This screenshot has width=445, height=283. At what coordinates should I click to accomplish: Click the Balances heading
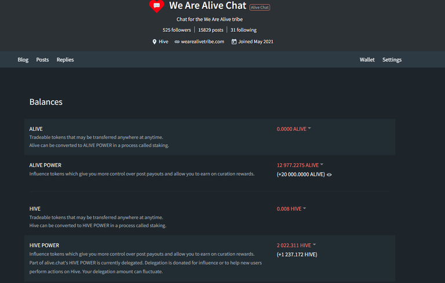point(46,102)
